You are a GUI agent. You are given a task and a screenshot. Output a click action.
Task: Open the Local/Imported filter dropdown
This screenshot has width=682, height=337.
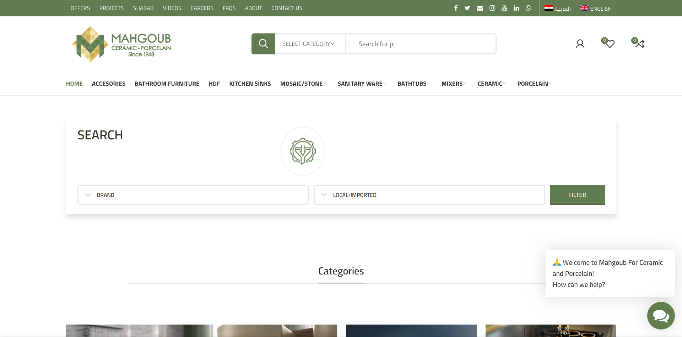click(429, 195)
